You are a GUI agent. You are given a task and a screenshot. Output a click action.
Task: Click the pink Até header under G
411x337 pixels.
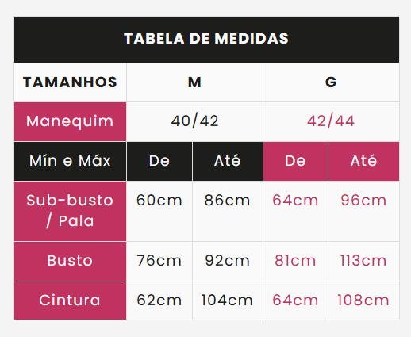click(363, 161)
